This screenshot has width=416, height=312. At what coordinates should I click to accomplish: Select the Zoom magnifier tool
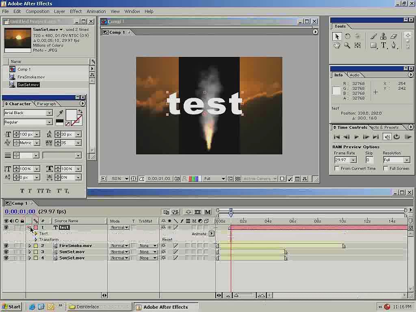[347, 45]
